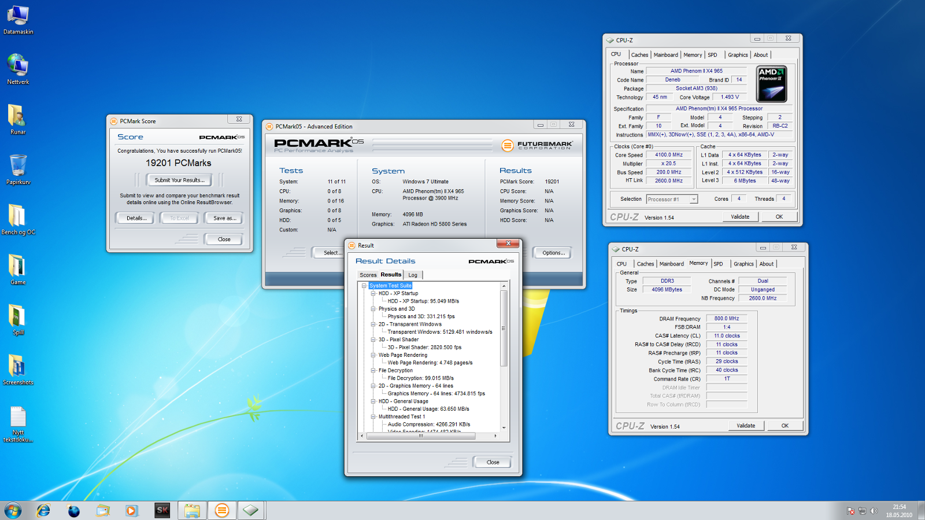Screen dimensions: 925x520
Task: Click vertical scrollbar in Result tree
Action: point(504,329)
